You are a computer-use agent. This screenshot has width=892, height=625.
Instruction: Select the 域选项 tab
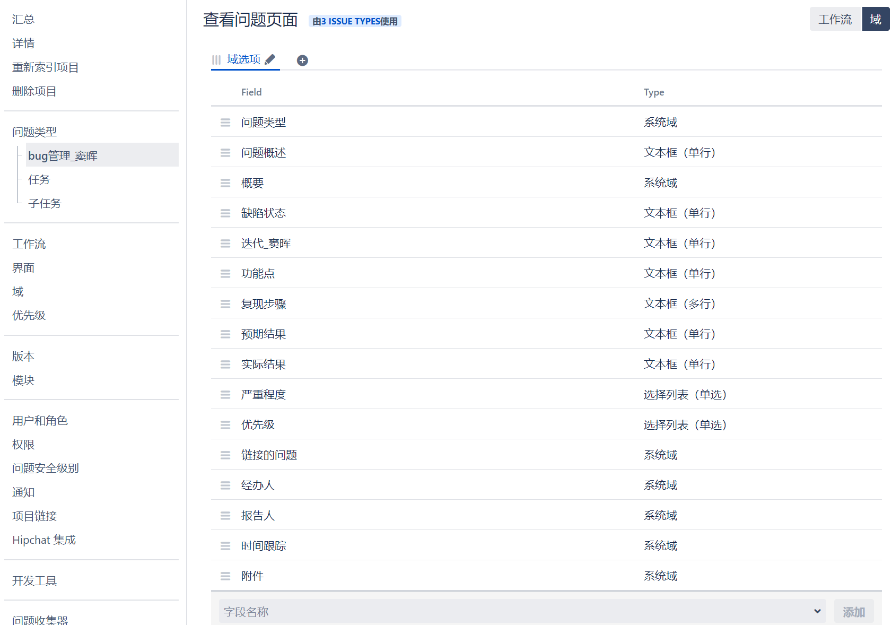tap(243, 59)
